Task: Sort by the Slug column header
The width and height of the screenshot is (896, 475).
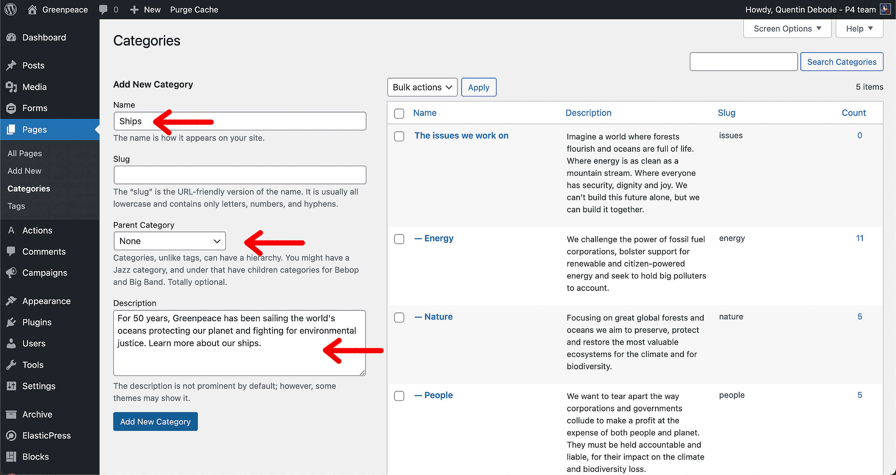Action: point(726,113)
